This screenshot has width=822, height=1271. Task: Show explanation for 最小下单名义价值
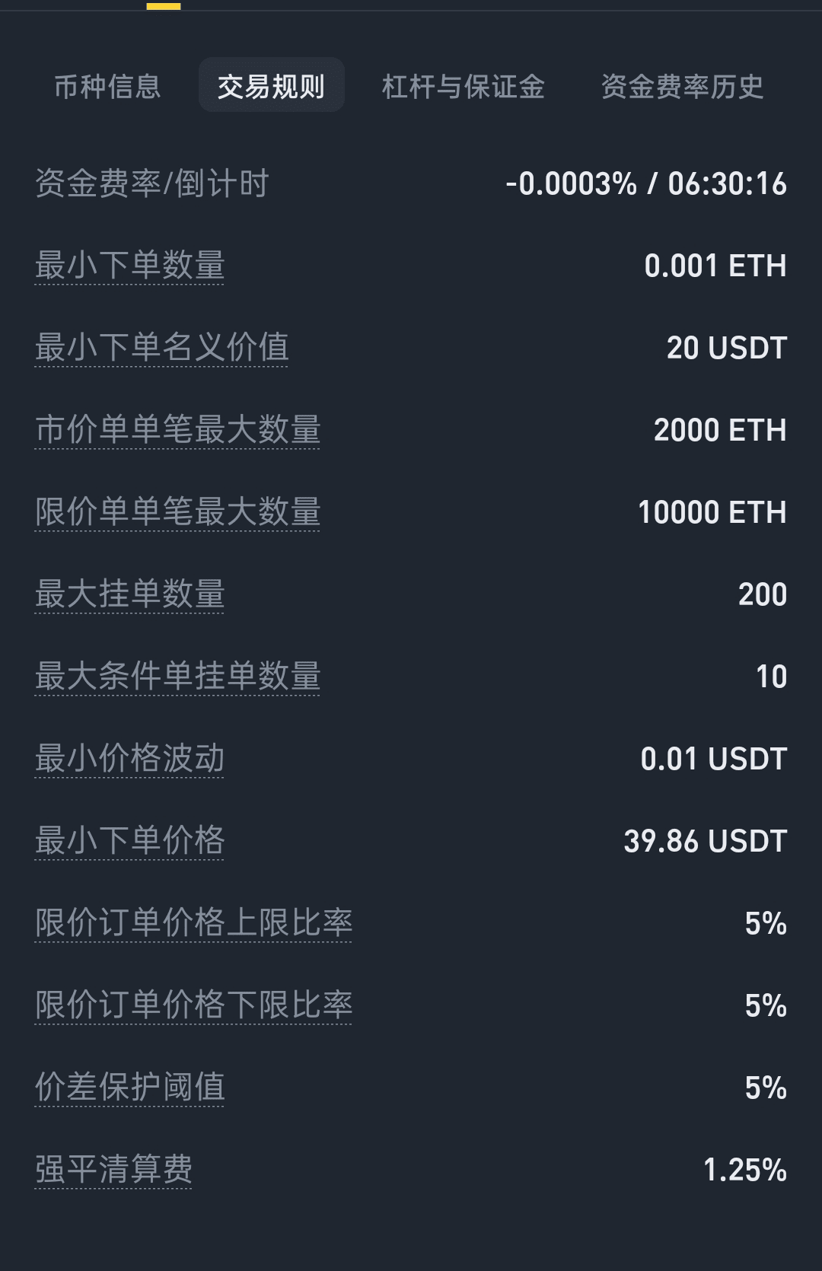[x=161, y=348]
